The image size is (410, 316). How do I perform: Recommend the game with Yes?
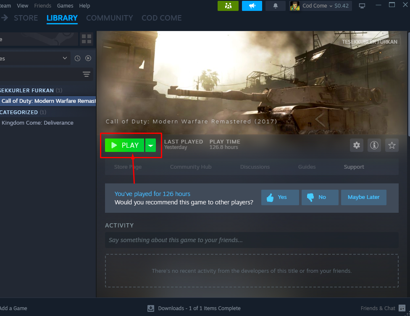pos(280,197)
